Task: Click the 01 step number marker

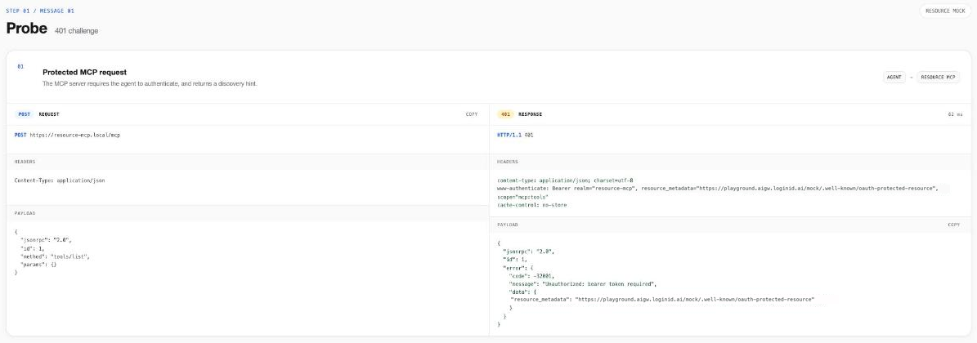Action: point(20,66)
